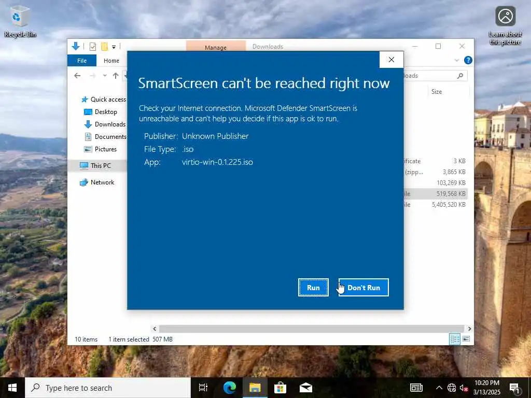Viewport: 531px width, 398px height.
Task: Select the file sized 3 KB
Action: point(436,161)
